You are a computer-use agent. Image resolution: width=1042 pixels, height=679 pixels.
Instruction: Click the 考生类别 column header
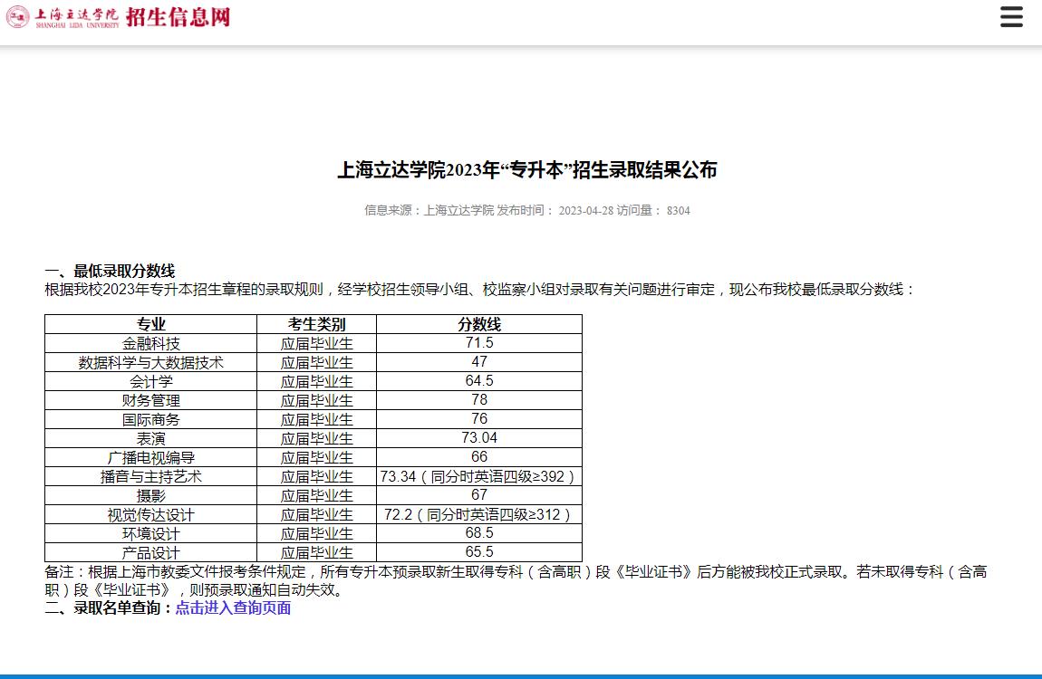click(x=316, y=324)
